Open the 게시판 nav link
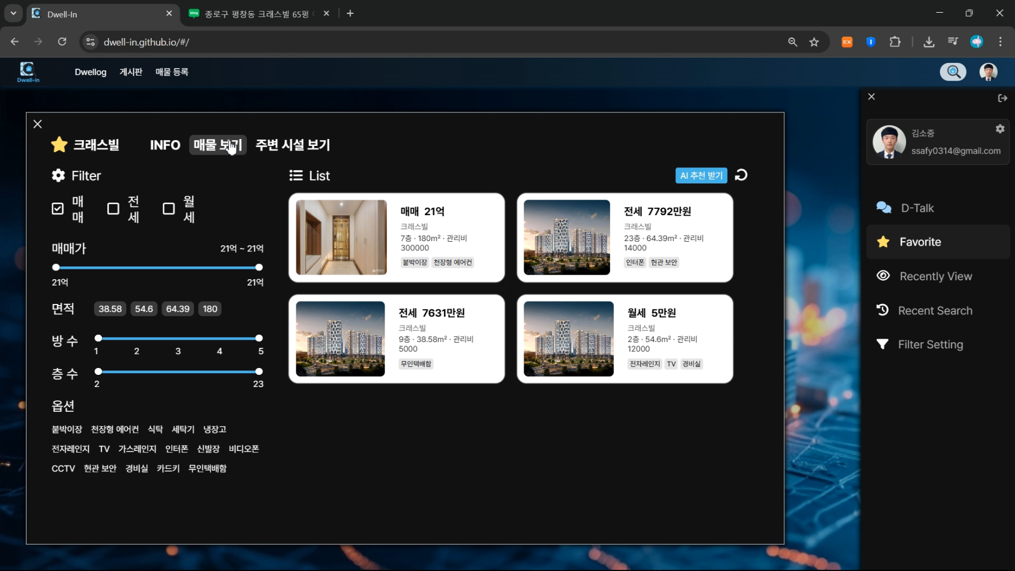 (x=131, y=72)
